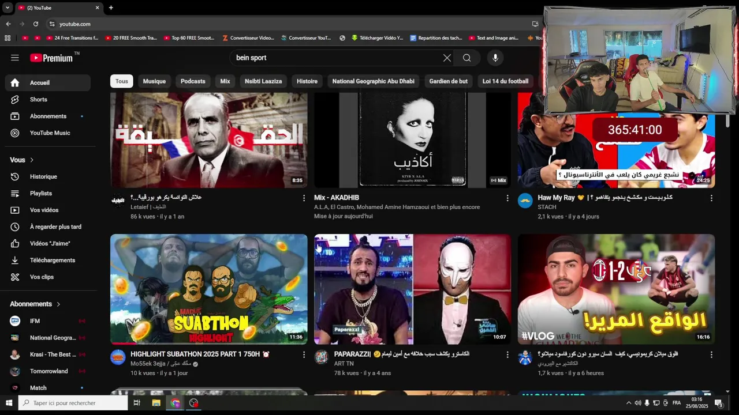Open more options for HIGHLIGHT SUBATHON video
Image resolution: width=739 pixels, height=415 pixels.
(x=304, y=354)
